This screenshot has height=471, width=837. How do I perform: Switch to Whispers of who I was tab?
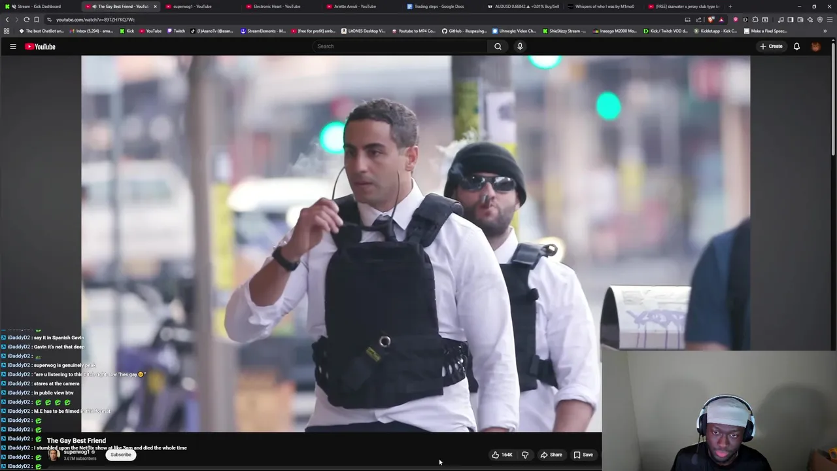604,7
